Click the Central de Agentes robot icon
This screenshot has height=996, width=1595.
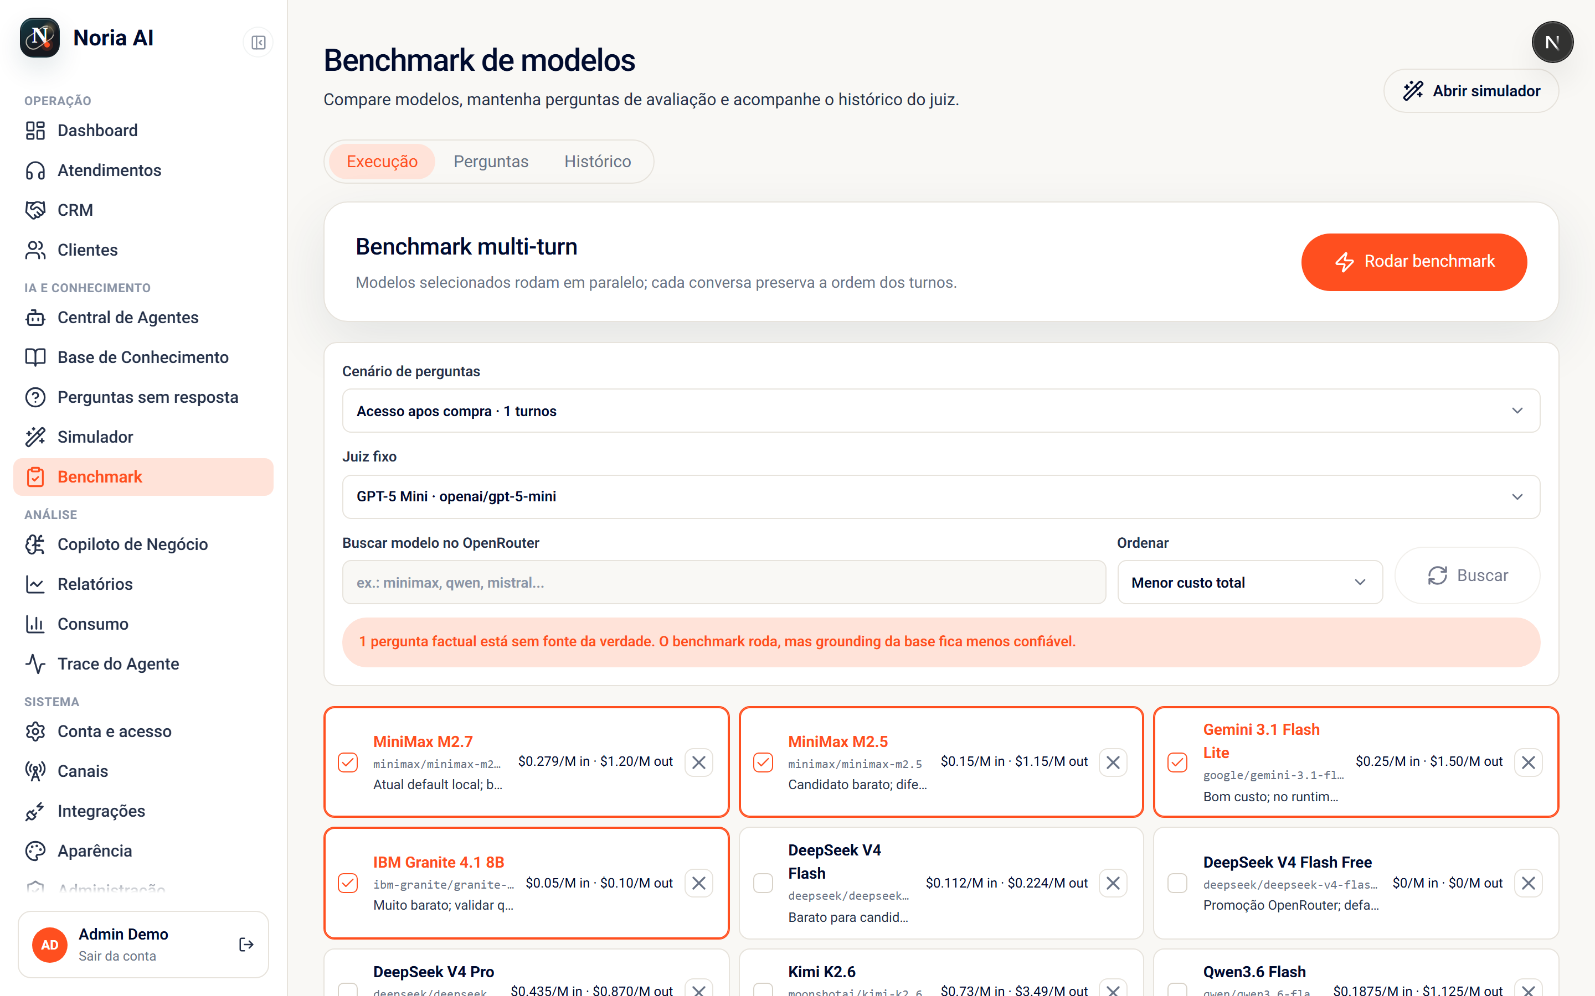pos(35,318)
